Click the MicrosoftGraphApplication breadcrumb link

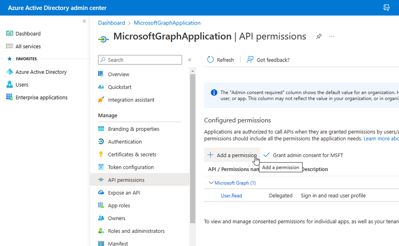[167, 23]
